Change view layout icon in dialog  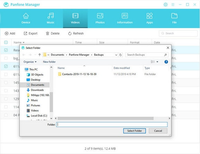[153, 62]
